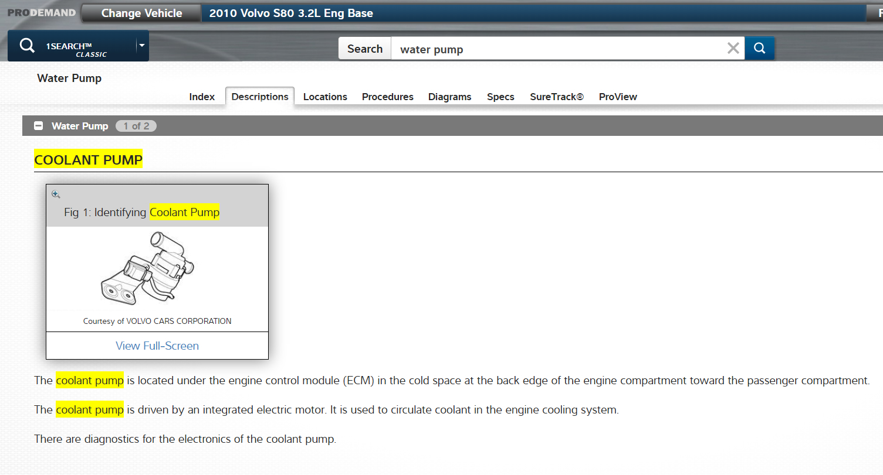Click the Change Vehicle button
The height and width of the screenshot is (475, 883).
[141, 13]
